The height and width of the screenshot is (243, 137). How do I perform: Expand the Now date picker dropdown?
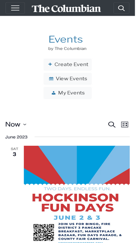click(x=16, y=124)
